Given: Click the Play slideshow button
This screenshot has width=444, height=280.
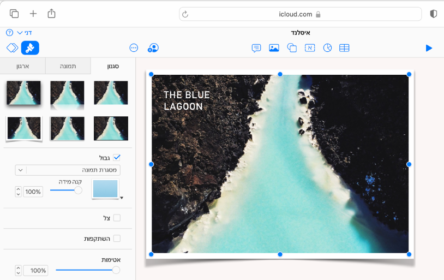Looking at the screenshot, I should (429, 48).
